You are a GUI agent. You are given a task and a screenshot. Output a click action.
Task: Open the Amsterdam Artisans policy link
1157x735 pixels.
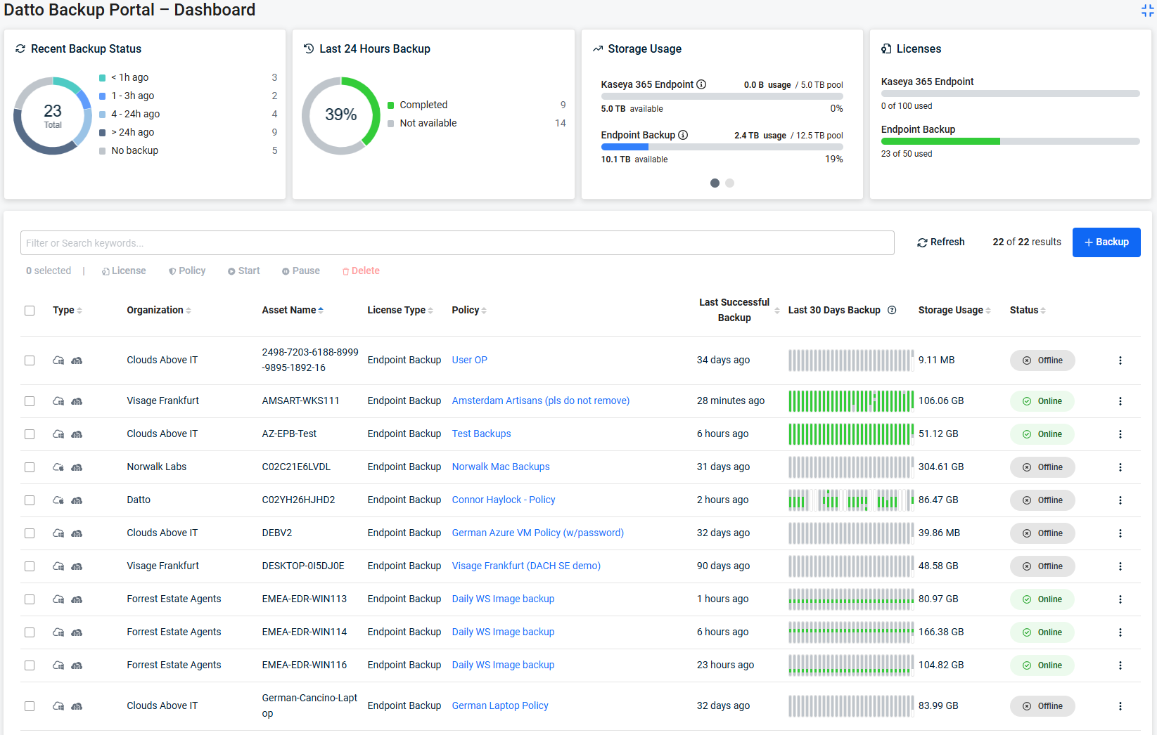540,401
